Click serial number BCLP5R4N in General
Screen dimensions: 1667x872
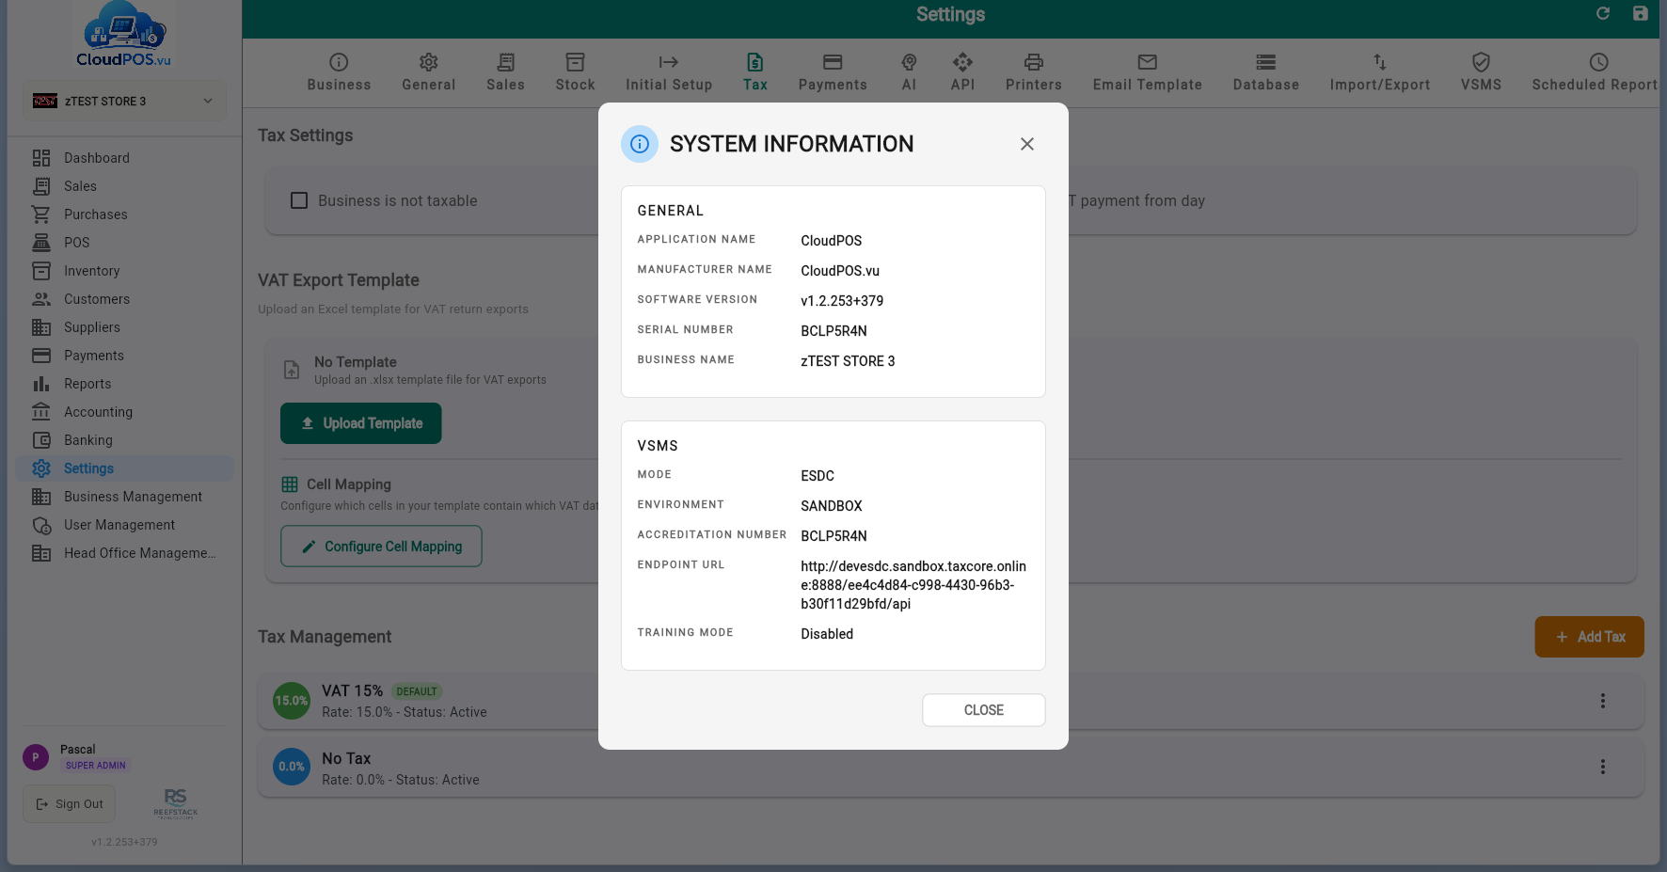(833, 331)
